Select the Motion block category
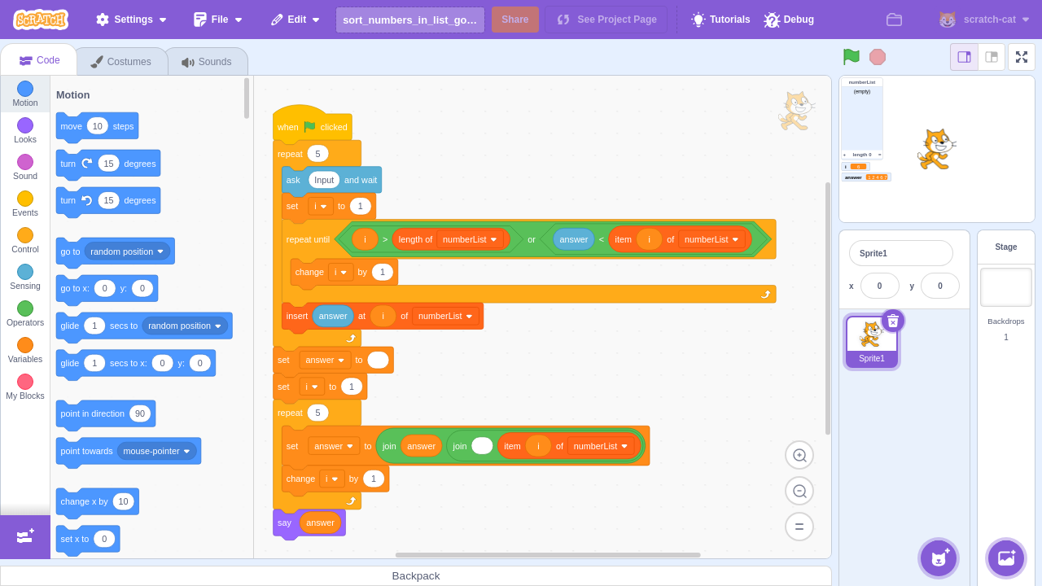The width and height of the screenshot is (1042, 586). (x=25, y=94)
